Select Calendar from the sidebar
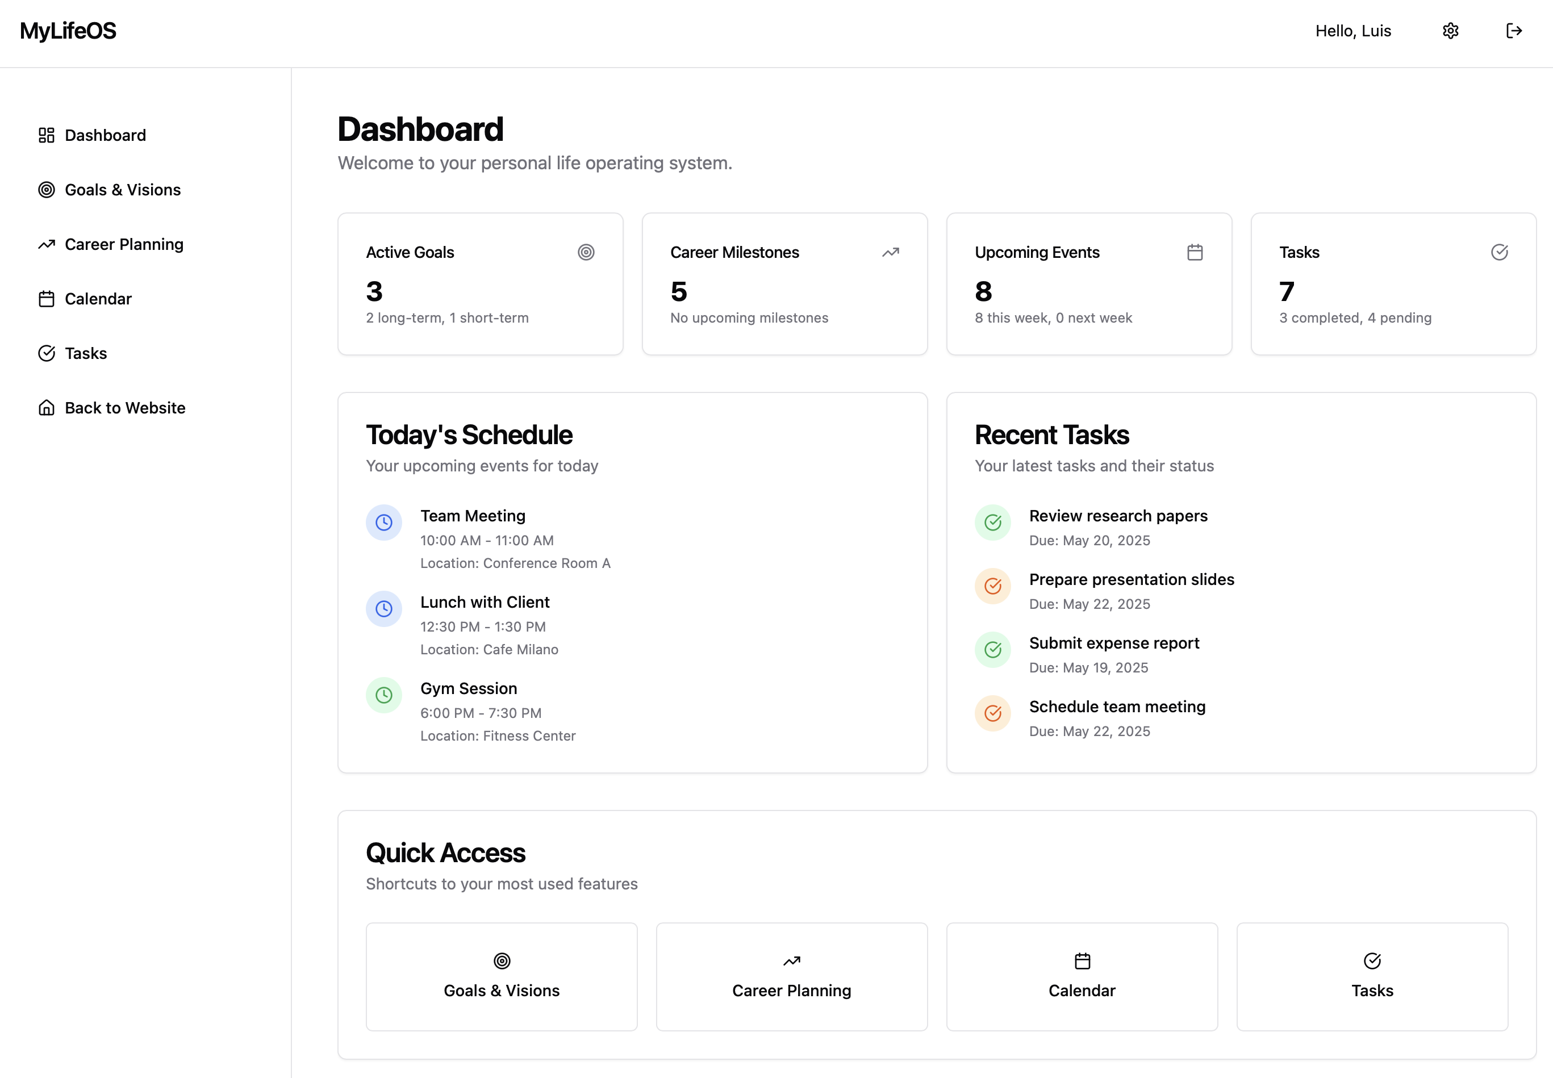The height and width of the screenshot is (1078, 1553). tap(98, 299)
